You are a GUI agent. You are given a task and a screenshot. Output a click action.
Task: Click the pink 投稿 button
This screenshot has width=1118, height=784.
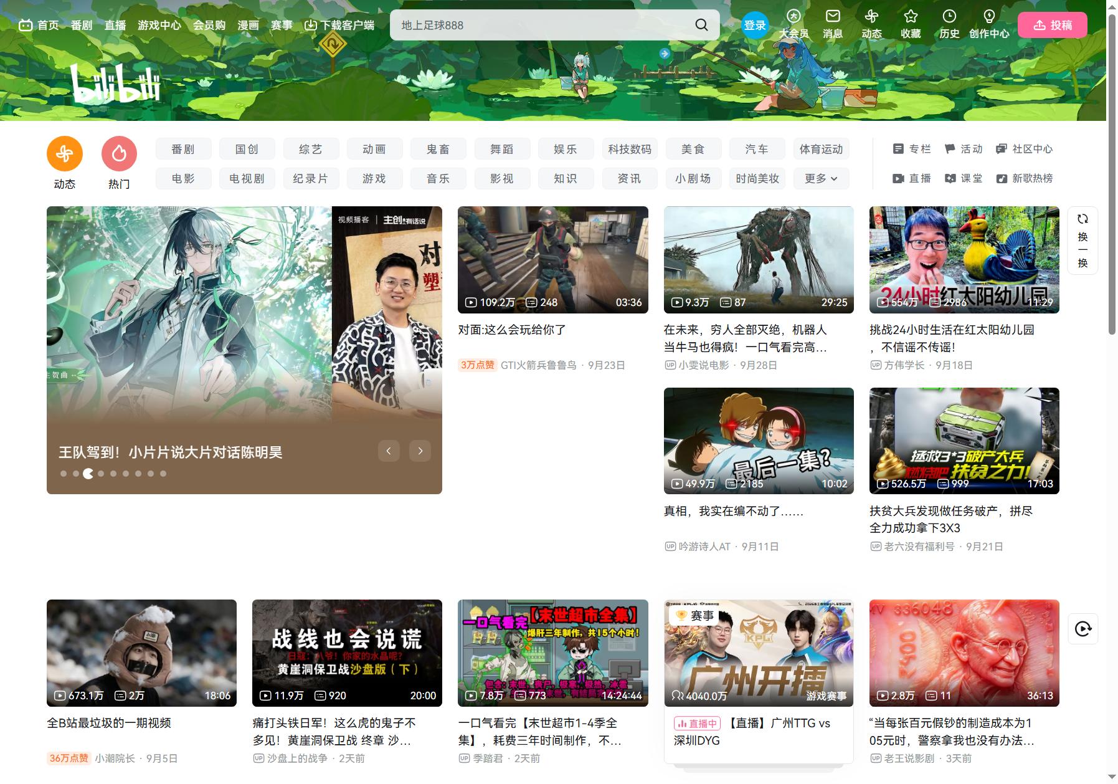tap(1052, 25)
